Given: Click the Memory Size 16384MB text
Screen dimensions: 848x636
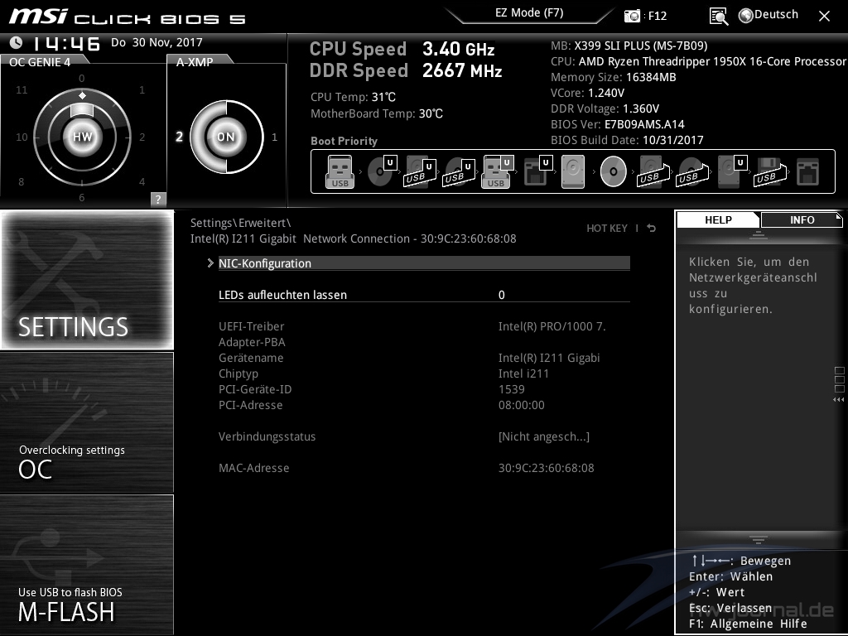Looking at the screenshot, I should point(614,77).
